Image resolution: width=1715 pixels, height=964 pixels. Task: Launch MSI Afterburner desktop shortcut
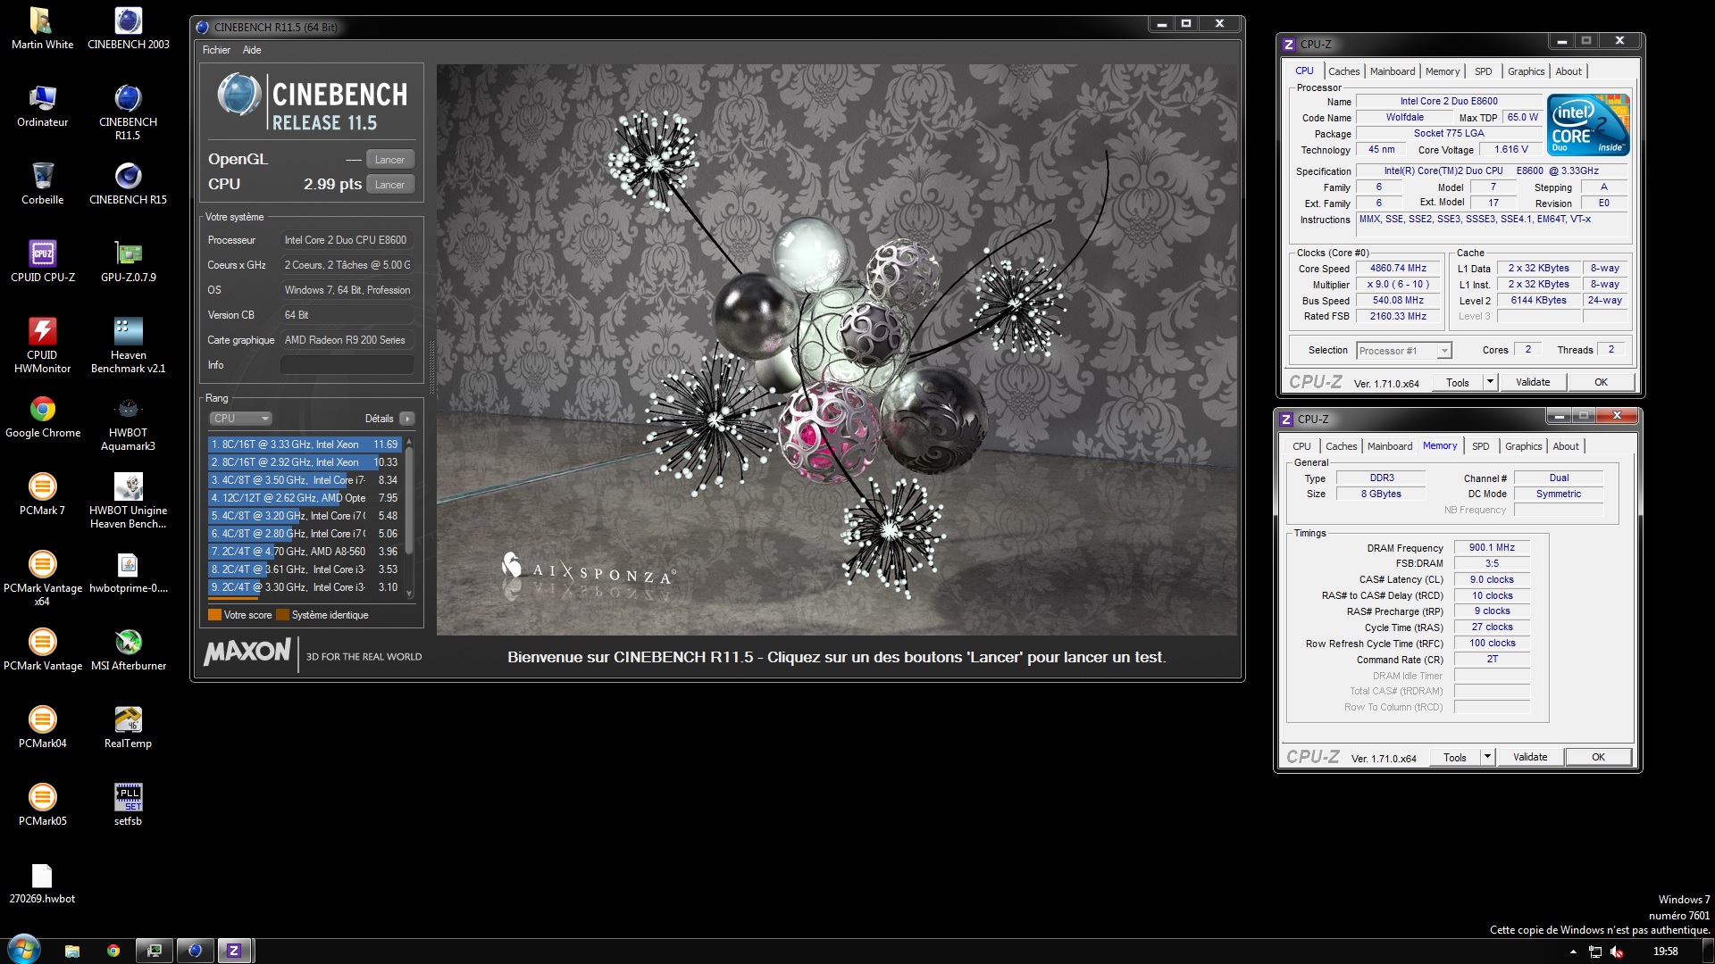pos(128,650)
